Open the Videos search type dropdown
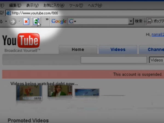Viewport: 164px width, 123px height. pyautogui.click(x=156, y=60)
